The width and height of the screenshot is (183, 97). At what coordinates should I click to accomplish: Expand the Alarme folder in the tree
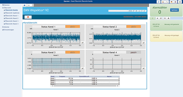pyautogui.click(x=6, y=27)
